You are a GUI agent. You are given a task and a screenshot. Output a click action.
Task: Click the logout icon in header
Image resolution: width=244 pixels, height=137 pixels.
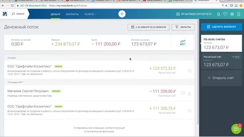[x=239, y=14]
